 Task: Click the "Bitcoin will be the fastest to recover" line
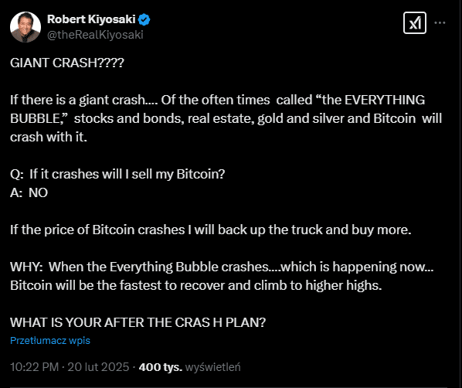(x=196, y=285)
